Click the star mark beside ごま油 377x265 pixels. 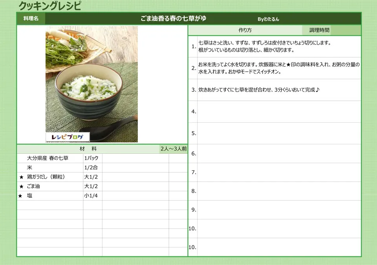pos(21,187)
